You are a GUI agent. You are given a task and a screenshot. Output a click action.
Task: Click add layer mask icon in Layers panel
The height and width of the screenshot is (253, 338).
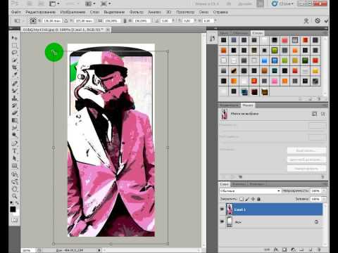coord(284,250)
